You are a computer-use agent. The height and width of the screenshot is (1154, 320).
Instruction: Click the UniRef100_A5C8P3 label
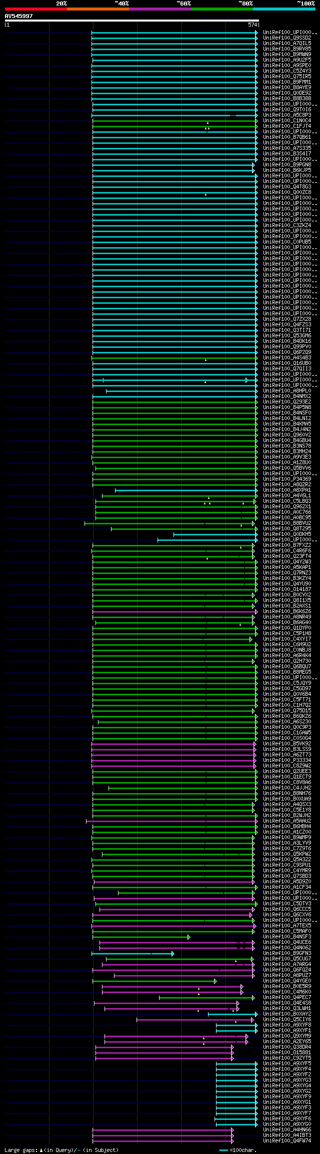(287, 115)
